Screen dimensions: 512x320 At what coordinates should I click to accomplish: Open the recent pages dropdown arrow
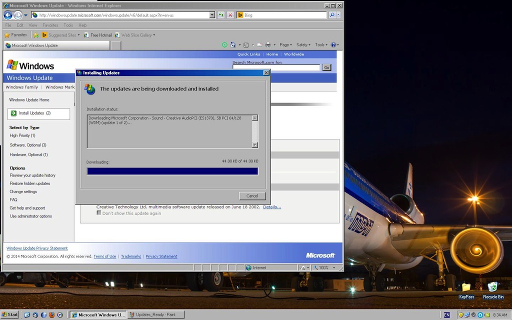(26, 15)
